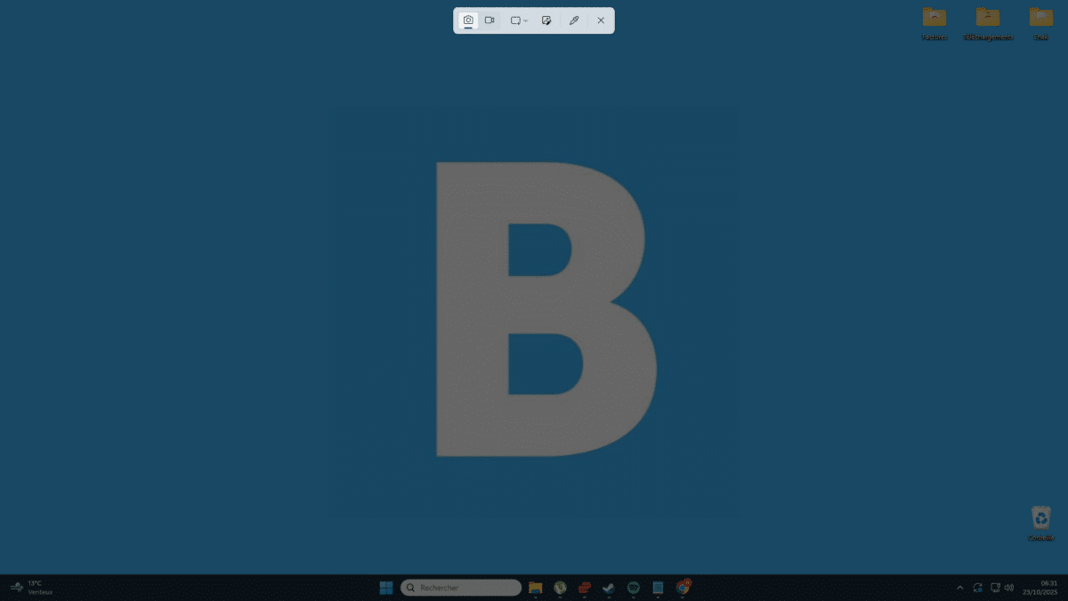Click the volume speaker tray icon

(x=1009, y=588)
